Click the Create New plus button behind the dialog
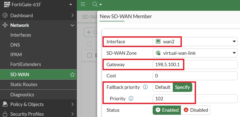 (x=90, y=32)
